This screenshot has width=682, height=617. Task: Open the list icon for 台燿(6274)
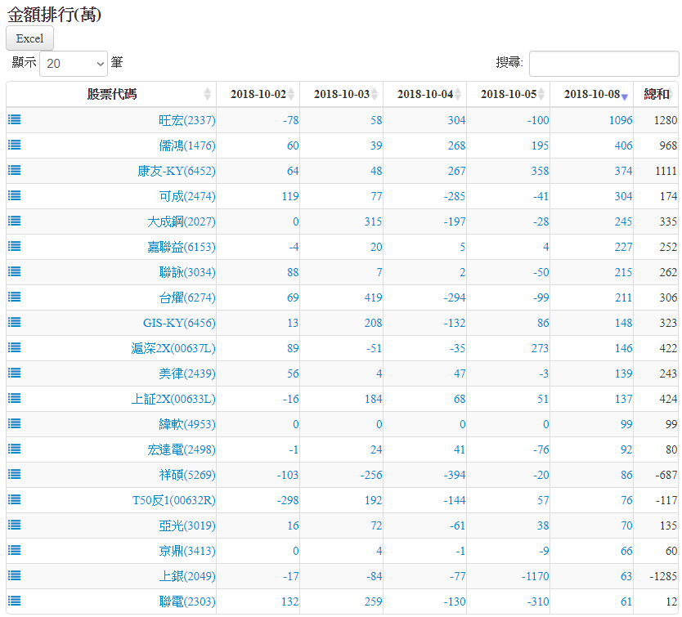15,297
